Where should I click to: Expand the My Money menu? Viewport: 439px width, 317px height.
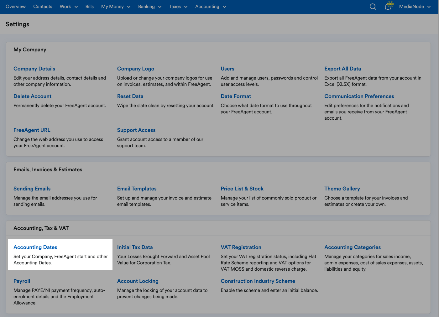[x=116, y=7]
